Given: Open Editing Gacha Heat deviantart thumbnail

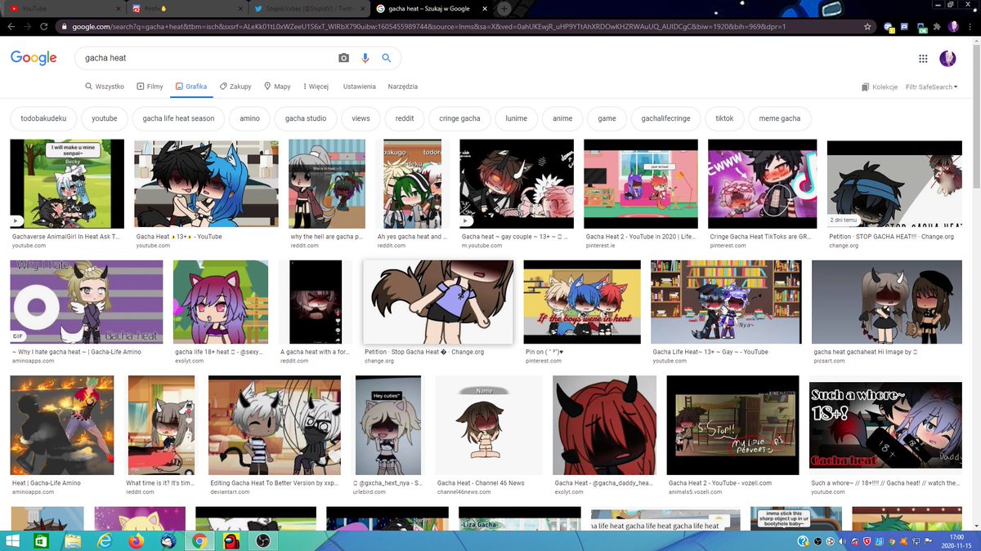Looking at the screenshot, I should 275,425.
